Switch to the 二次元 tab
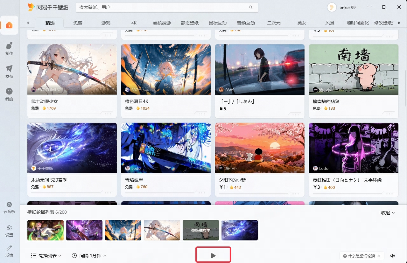Viewport: 407px width, 263px height. click(x=274, y=23)
